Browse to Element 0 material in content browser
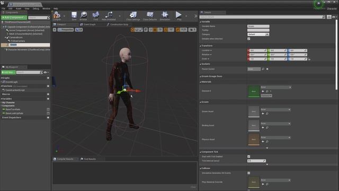This screenshot has height=191, width=339. coord(267,91)
